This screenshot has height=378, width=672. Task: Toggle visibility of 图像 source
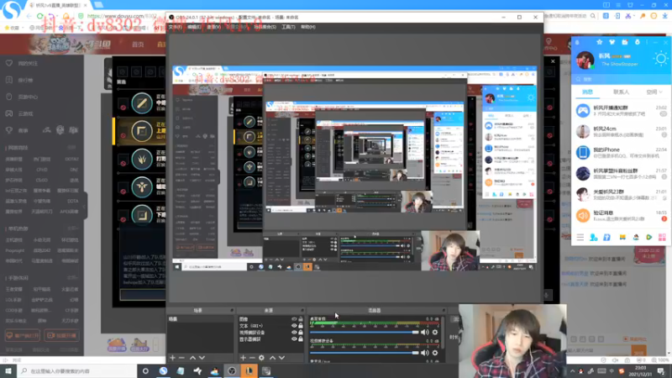click(x=294, y=319)
